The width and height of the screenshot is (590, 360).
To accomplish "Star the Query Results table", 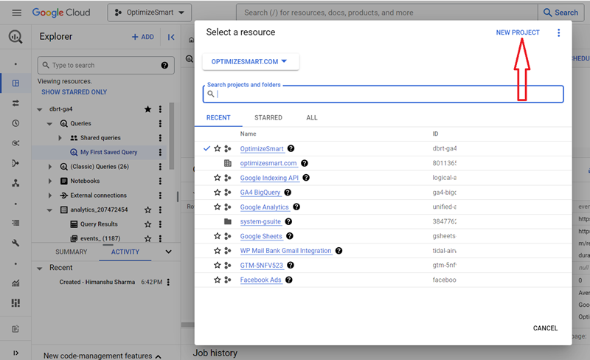I will [148, 224].
